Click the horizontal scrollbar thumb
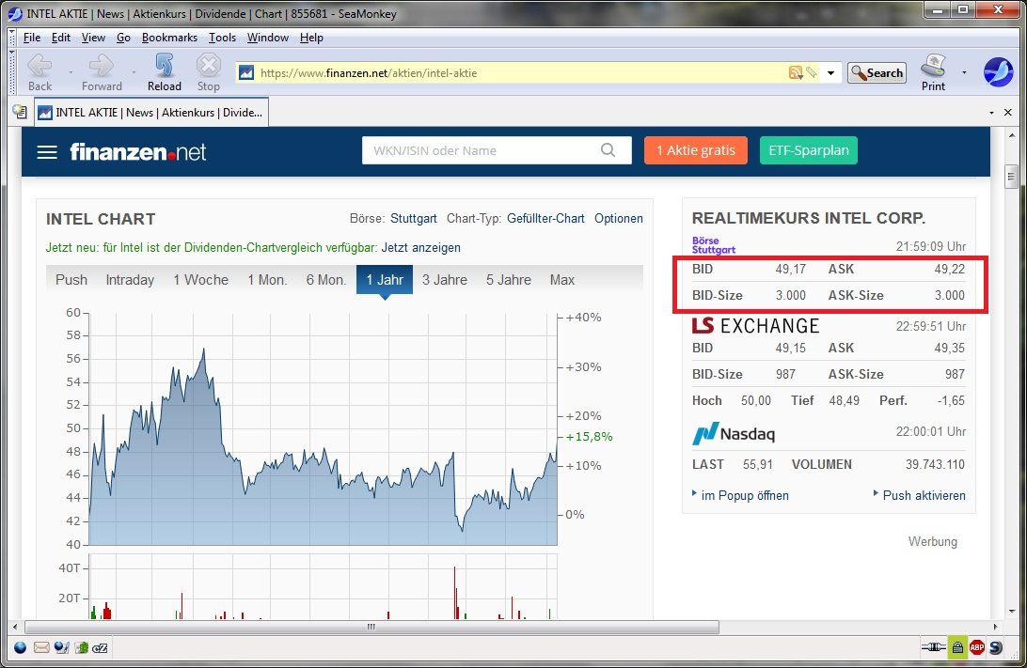The image size is (1027, 668). (x=371, y=627)
